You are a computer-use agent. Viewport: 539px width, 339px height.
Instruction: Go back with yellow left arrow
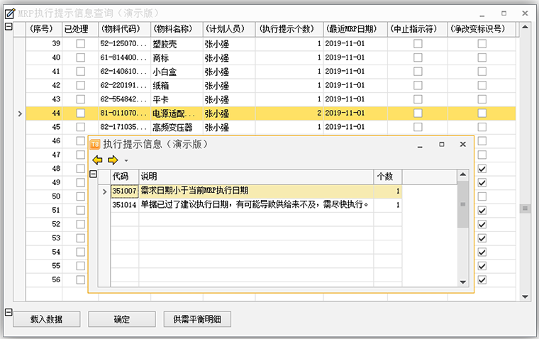98,160
